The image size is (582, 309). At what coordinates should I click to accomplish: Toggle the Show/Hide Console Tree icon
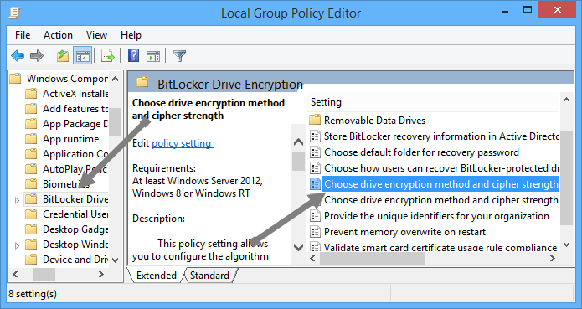82,56
